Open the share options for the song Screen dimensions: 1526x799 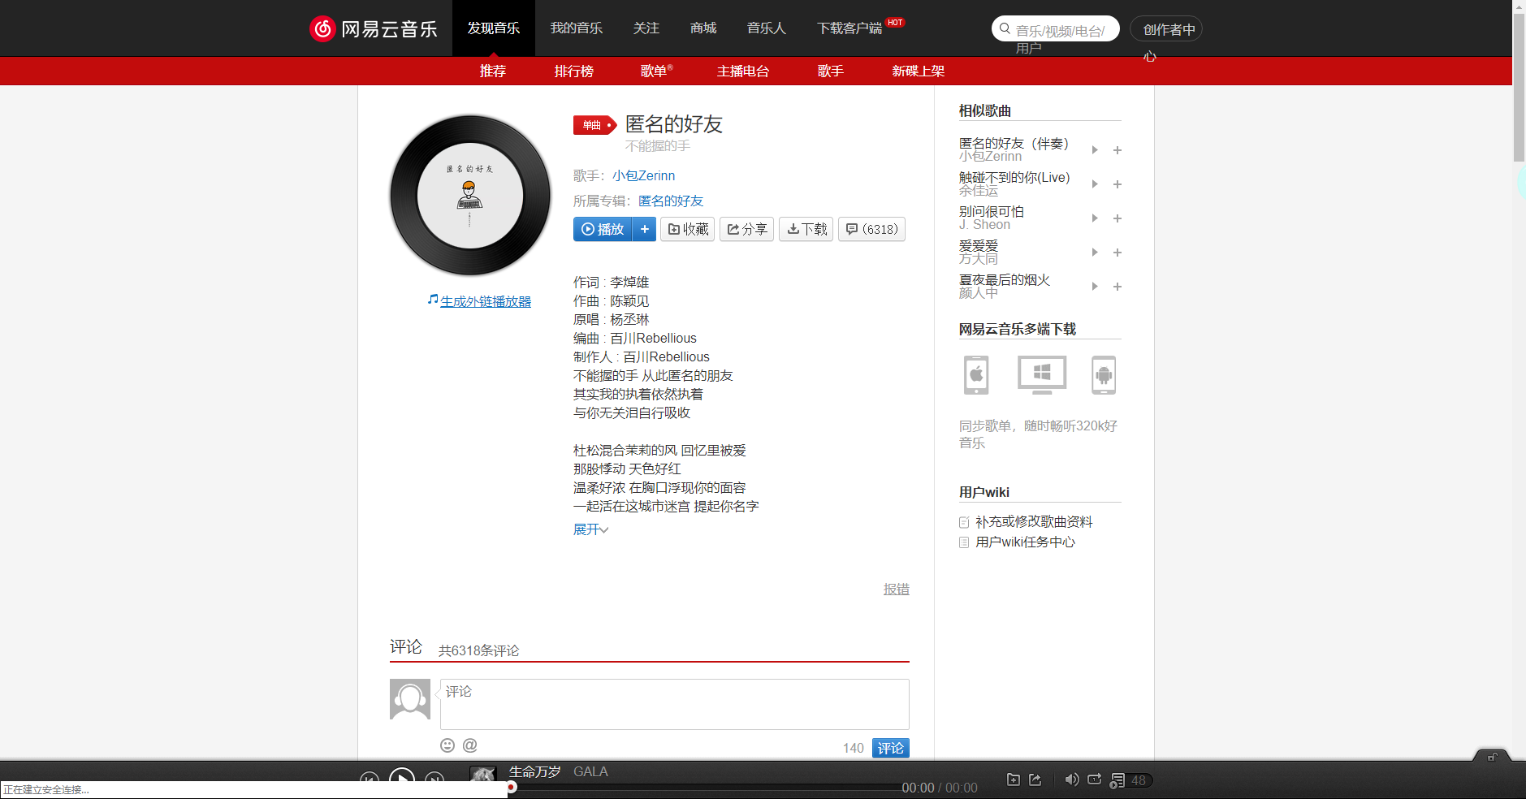pos(746,229)
